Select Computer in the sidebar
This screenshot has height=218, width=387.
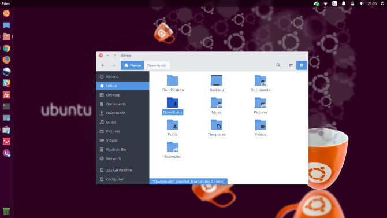tap(122, 179)
